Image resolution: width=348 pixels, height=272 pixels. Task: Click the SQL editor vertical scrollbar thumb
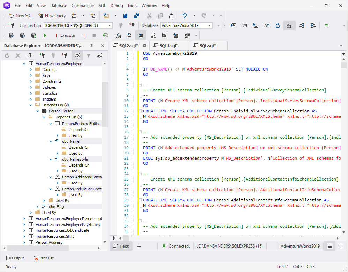[x=343, y=65]
